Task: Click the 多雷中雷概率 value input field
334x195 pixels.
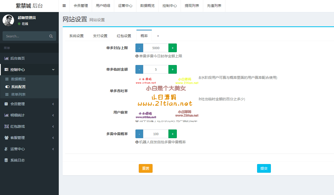Action: coord(156,134)
